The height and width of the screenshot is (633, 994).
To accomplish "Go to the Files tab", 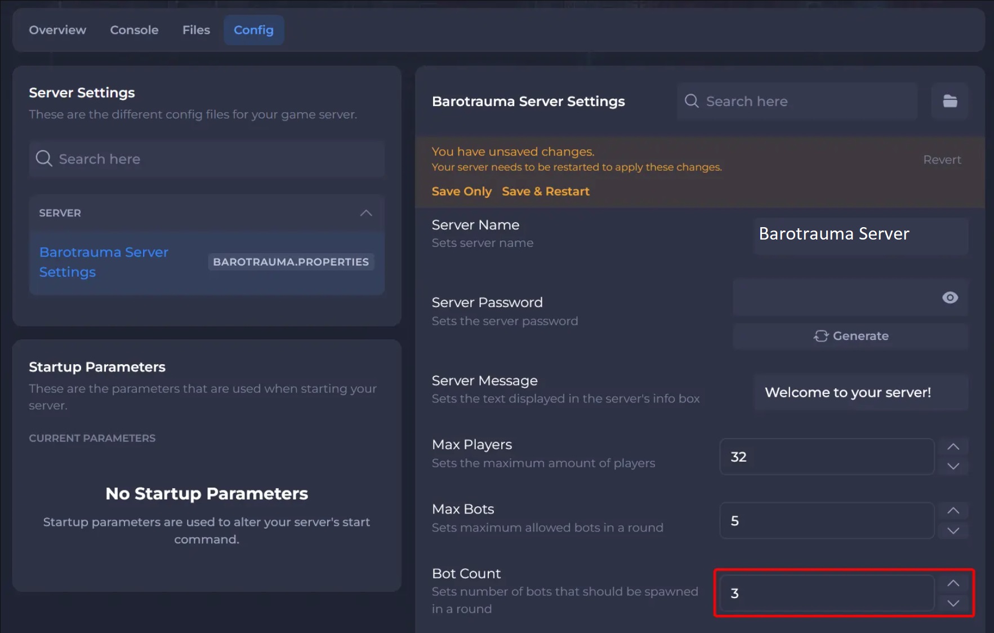I will (x=196, y=30).
